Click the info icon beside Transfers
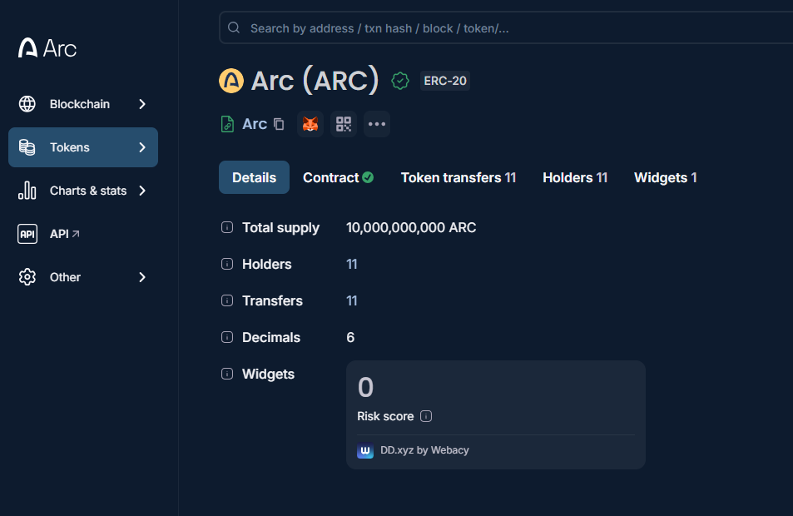Viewport: 793px width, 516px height. point(227,300)
